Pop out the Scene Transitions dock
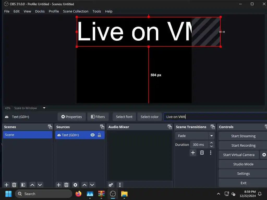The height and width of the screenshot is (200, 267). coord(213,127)
